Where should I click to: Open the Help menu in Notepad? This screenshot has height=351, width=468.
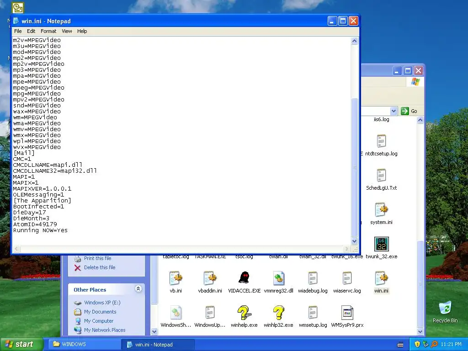coord(82,31)
